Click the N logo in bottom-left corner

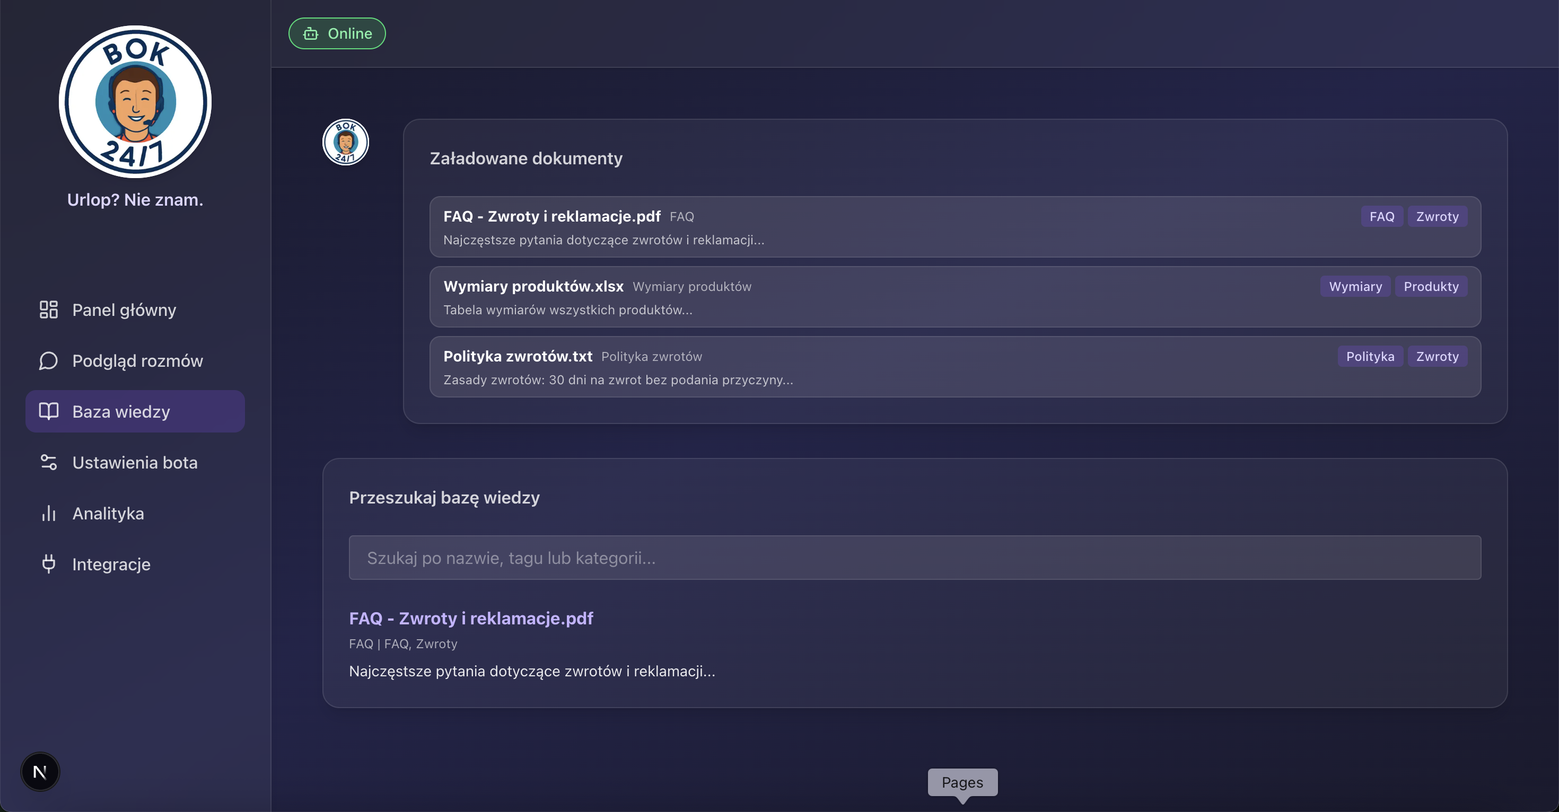click(x=40, y=772)
